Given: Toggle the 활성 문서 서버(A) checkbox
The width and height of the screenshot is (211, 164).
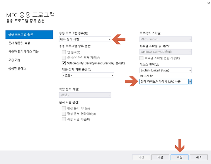Looking at the screenshot, I should (x=64, y=108).
